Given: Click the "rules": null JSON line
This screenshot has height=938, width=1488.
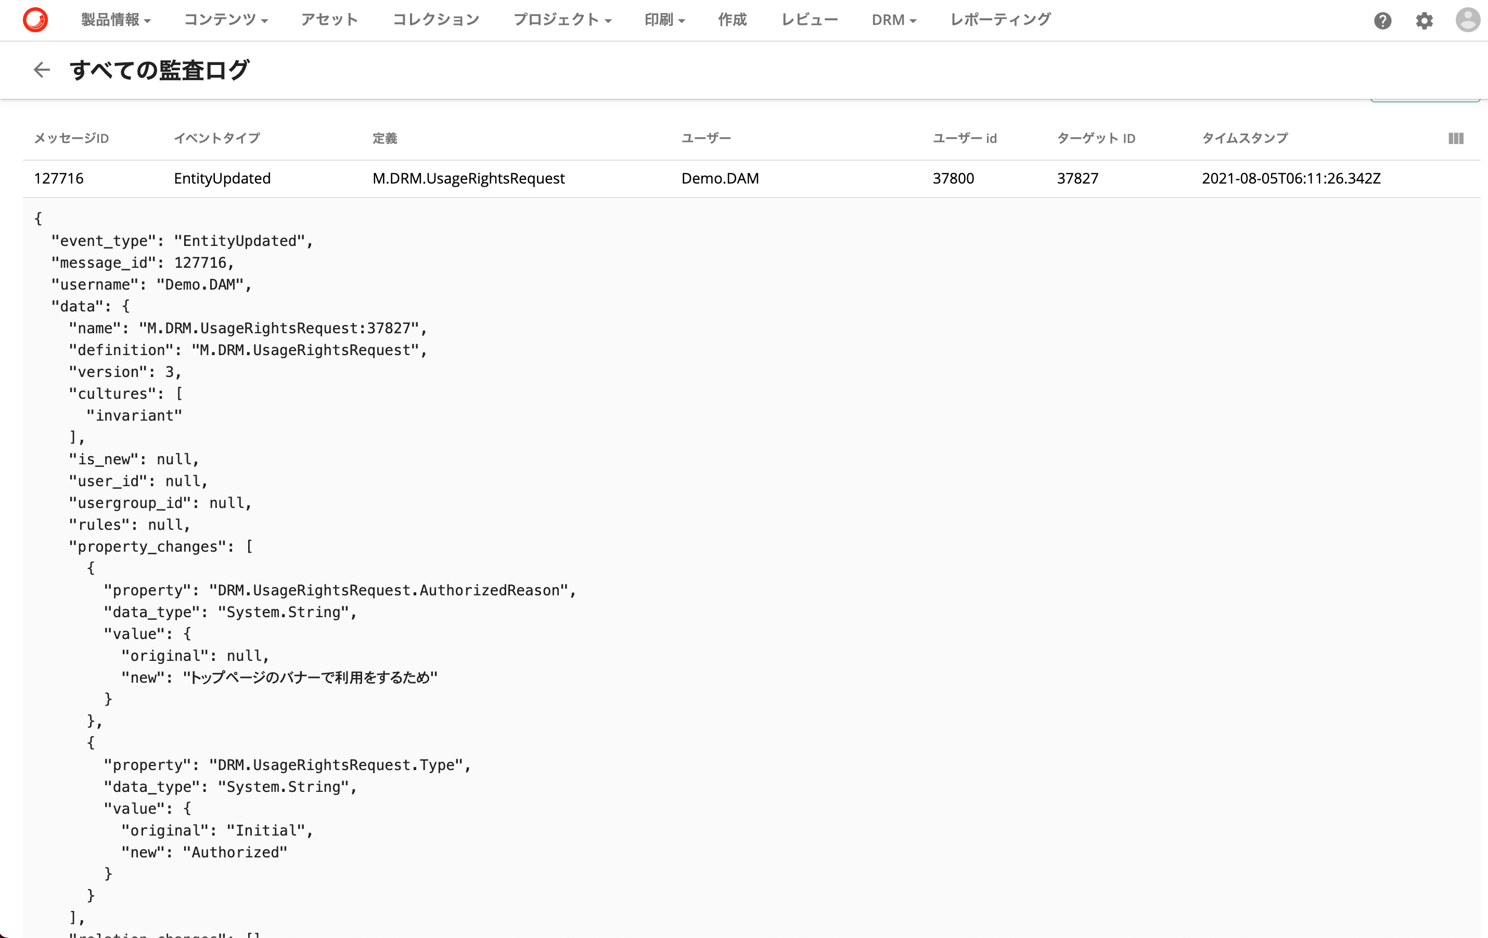Looking at the screenshot, I should tap(130, 525).
